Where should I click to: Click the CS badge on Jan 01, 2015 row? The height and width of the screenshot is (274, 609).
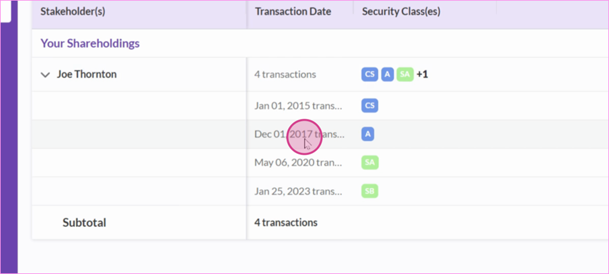369,106
